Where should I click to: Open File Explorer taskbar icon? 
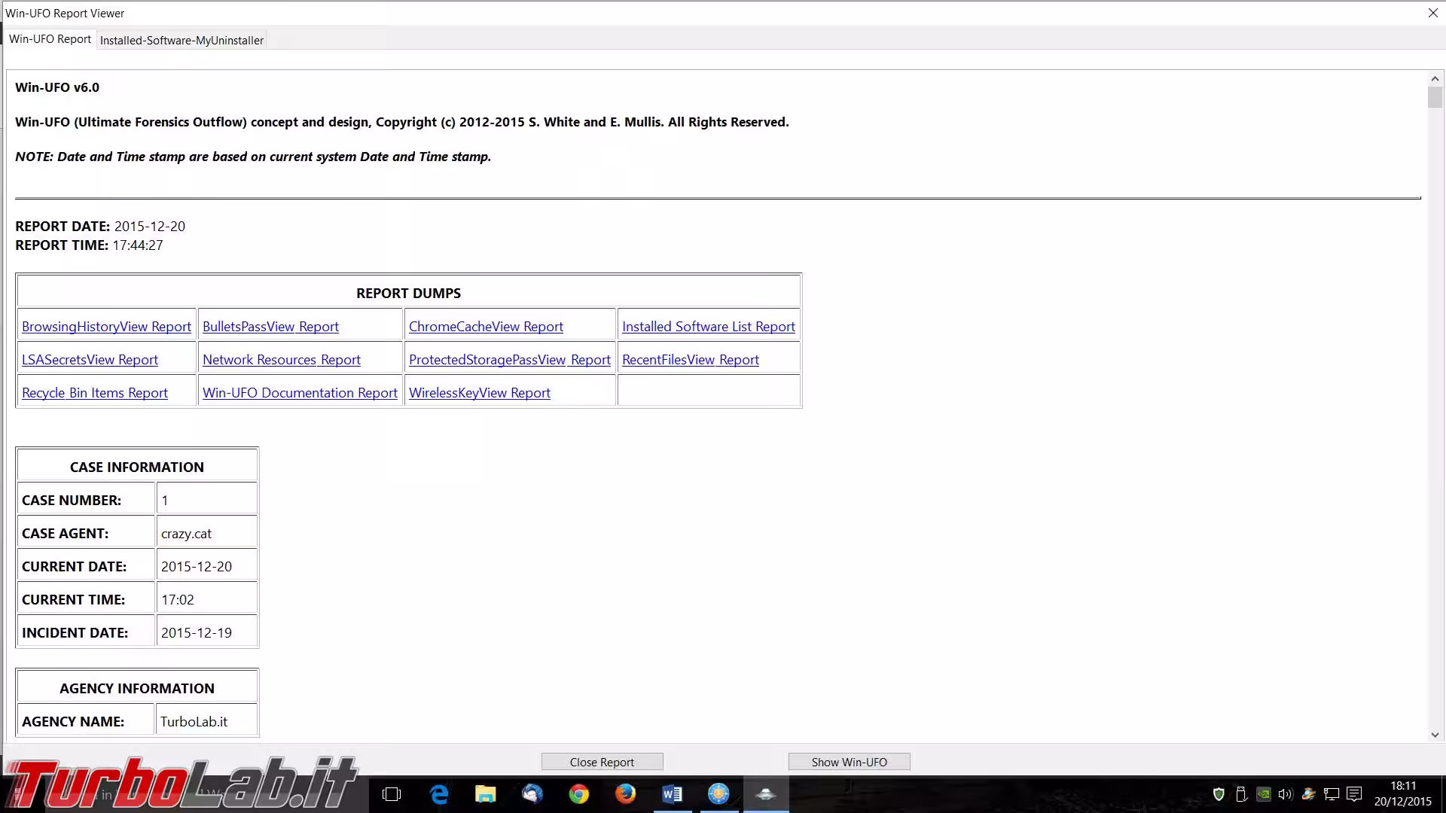486,794
